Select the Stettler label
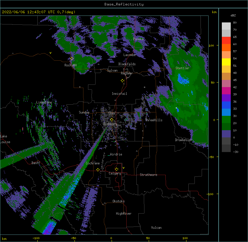 tap(182, 68)
